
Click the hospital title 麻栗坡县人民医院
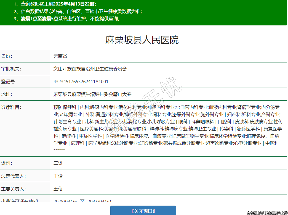pos(142,40)
